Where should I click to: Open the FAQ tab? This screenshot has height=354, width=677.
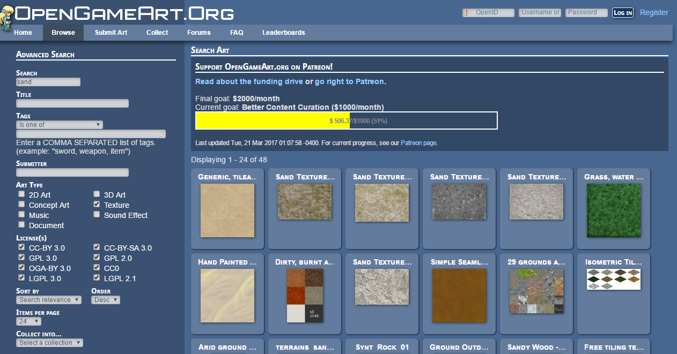(237, 33)
